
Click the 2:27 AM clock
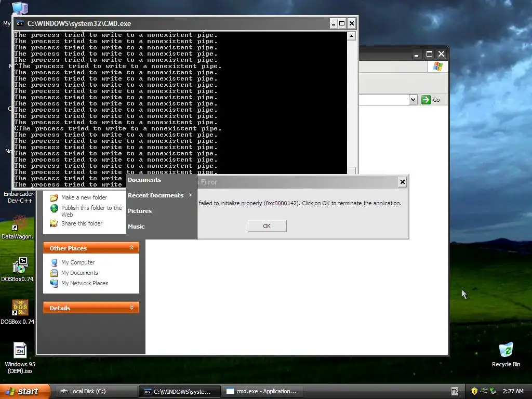[x=513, y=391]
